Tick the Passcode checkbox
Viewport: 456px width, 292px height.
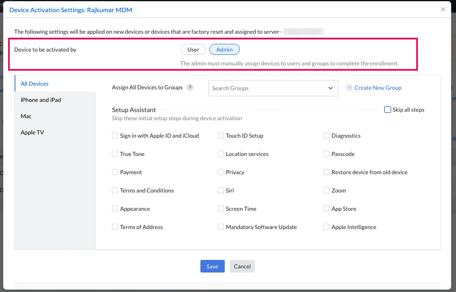(x=326, y=154)
